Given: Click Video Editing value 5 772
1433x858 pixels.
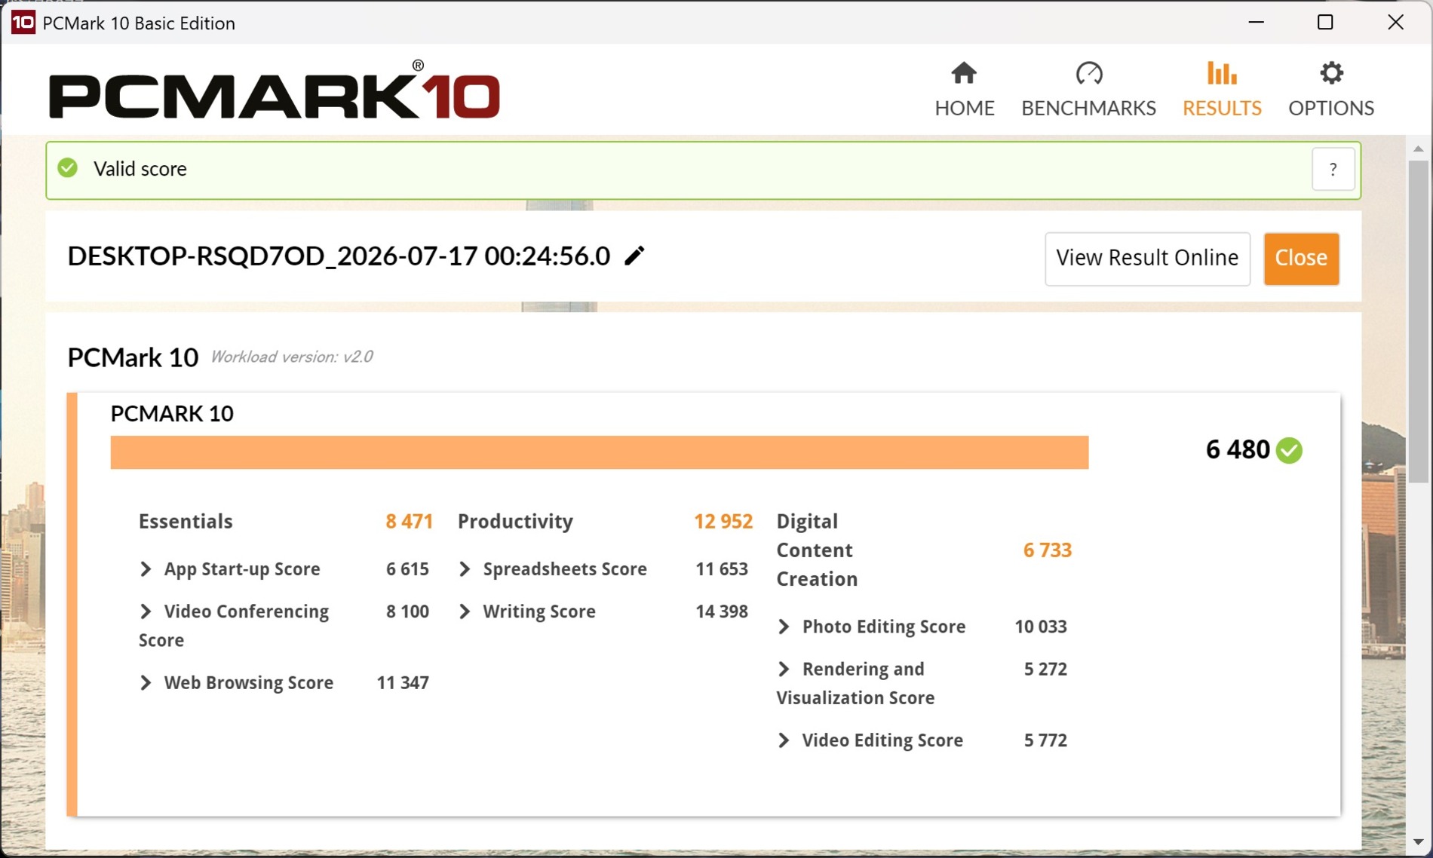Looking at the screenshot, I should (1045, 740).
